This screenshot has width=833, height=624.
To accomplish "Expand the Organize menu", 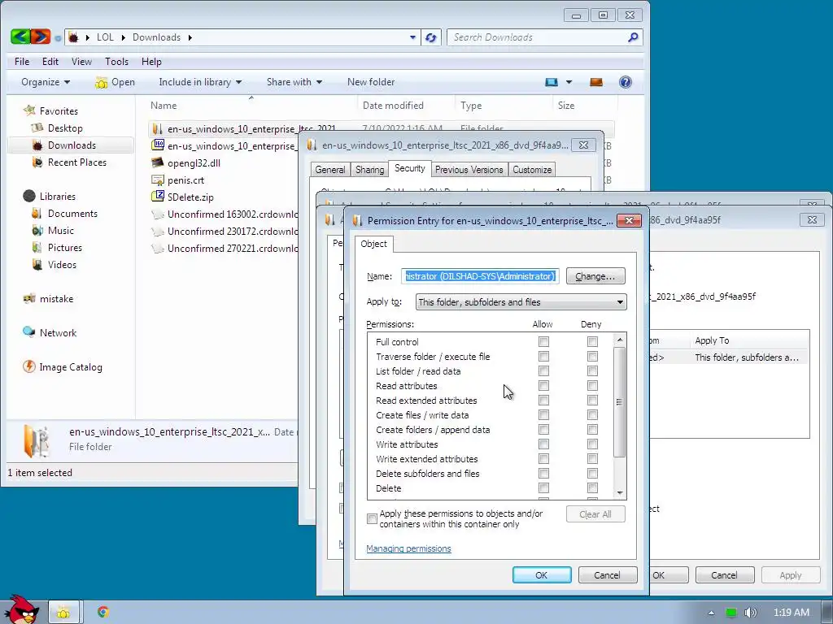I will [x=46, y=82].
